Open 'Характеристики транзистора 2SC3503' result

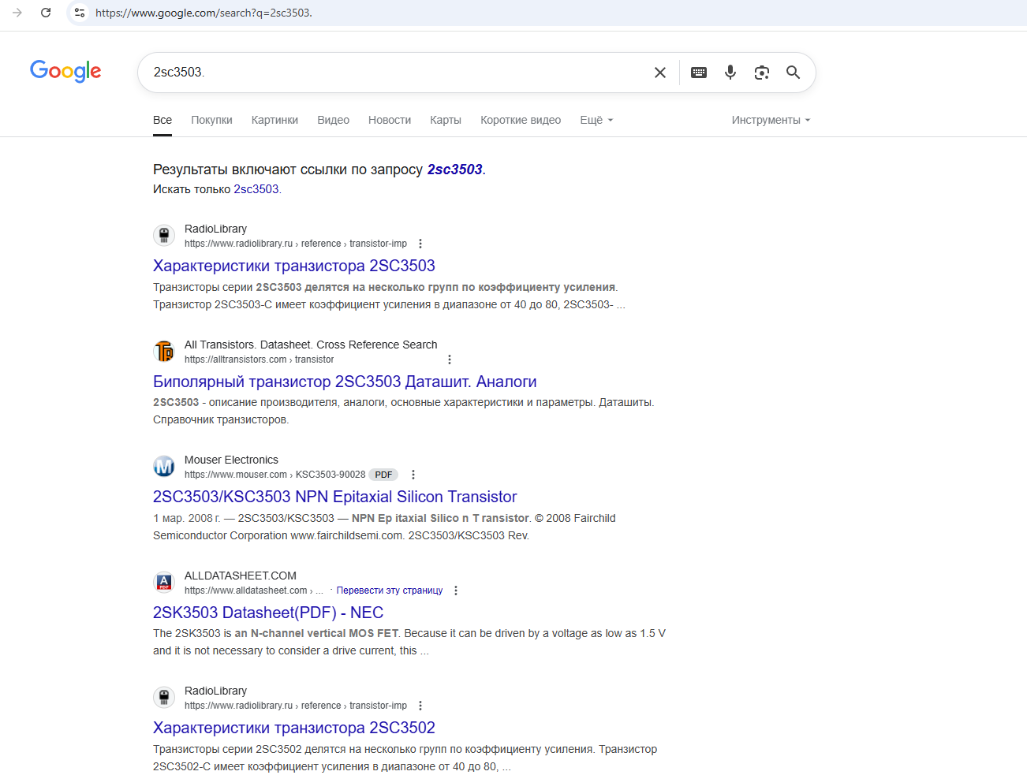point(294,266)
